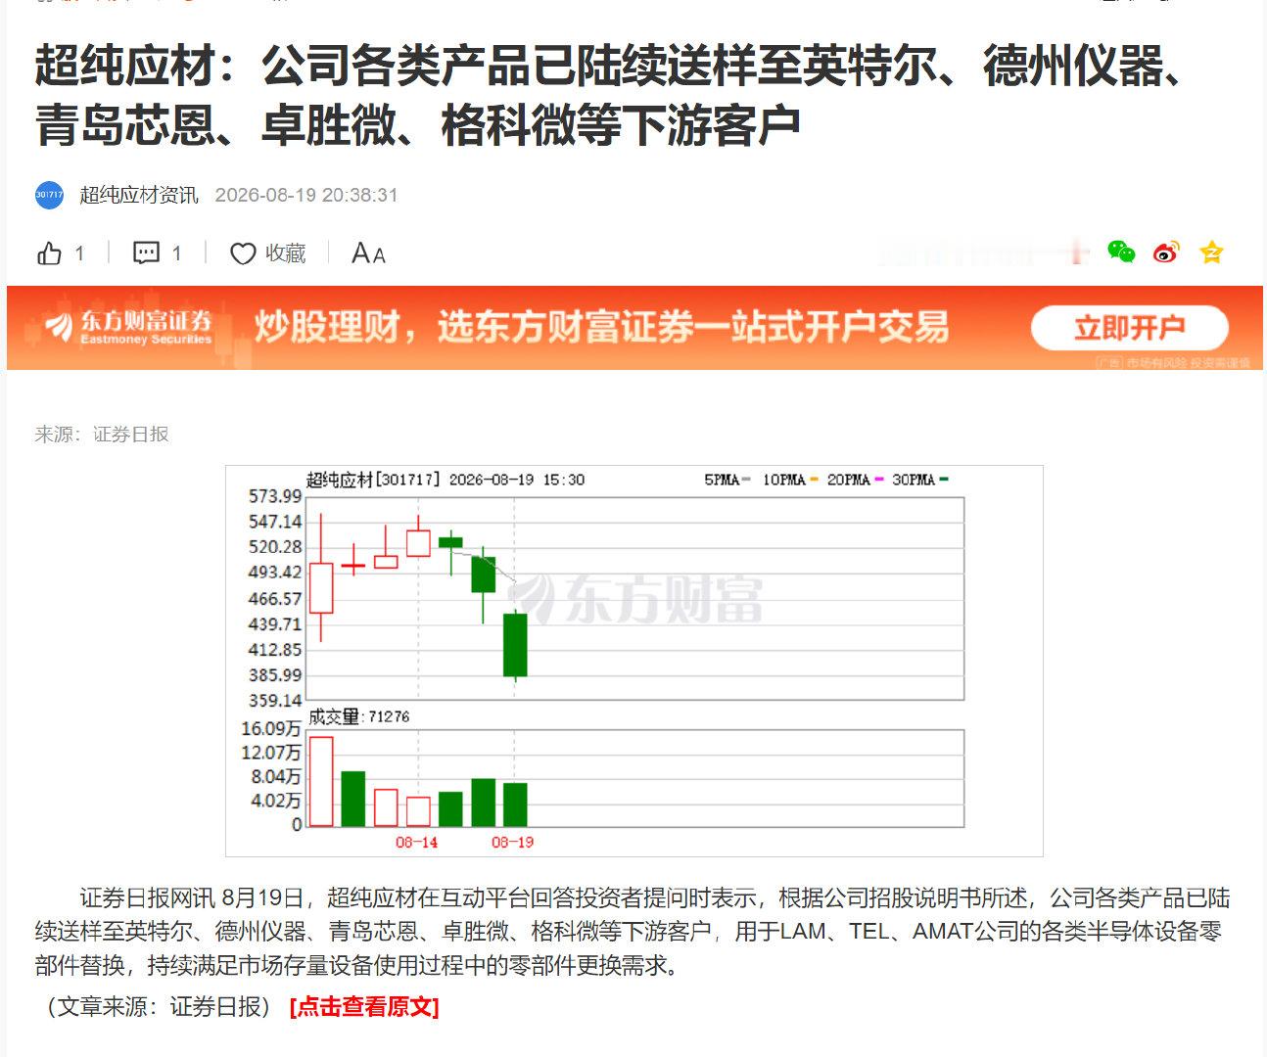Click the 5PMA legend swatch
This screenshot has width=1267, height=1057.
[x=746, y=480]
